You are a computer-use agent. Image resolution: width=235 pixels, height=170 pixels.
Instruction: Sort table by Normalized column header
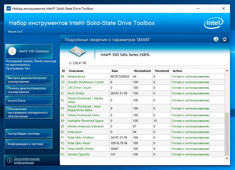coord(142,71)
